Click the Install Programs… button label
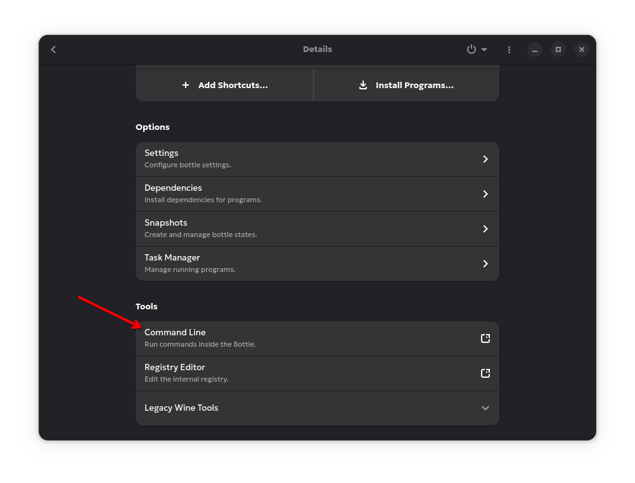This screenshot has width=635, height=483. (x=414, y=85)
